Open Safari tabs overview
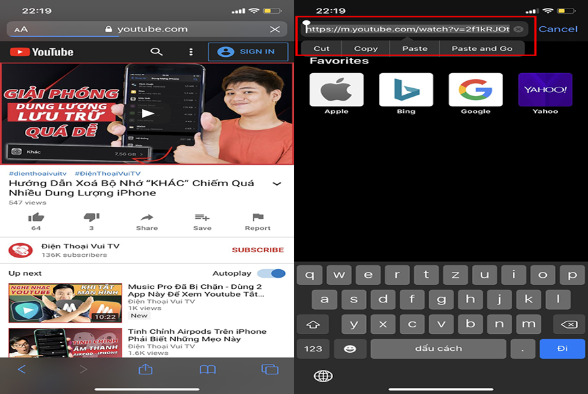Image resolution: width=588 pixels, height=394 pixels. click(x=270, y=369)
